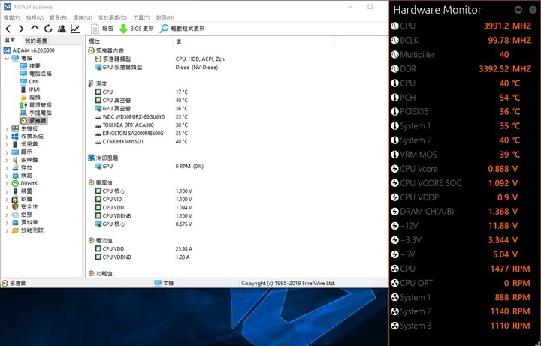Expand the 網路 tree node
The width and height of the screenshot is (541, 346).
[x=7, y=176]
